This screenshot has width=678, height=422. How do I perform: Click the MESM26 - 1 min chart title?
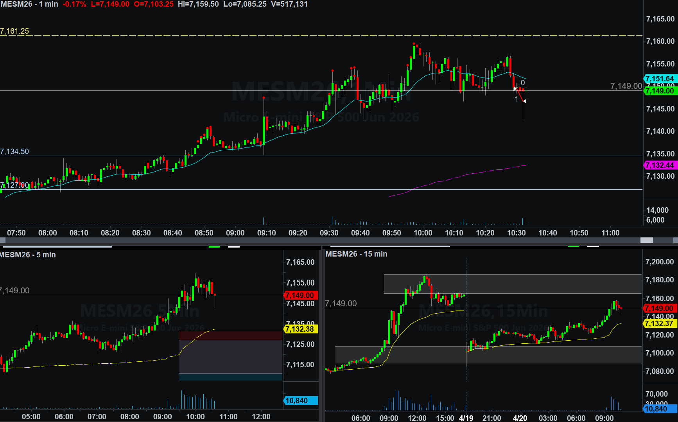point(29,4)
